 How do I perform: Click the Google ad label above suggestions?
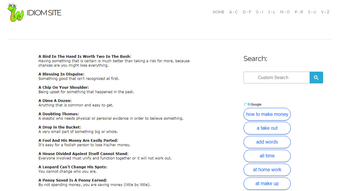[x=253, y=104]
